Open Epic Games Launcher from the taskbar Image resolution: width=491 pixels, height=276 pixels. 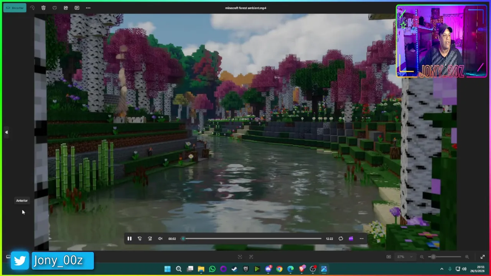pyautogui.click(x=246, y=269)
